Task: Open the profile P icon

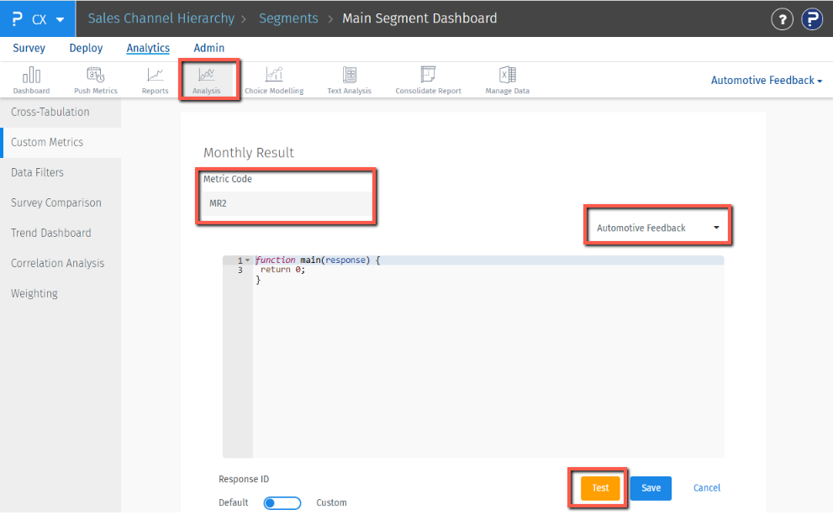Action: 812,19
